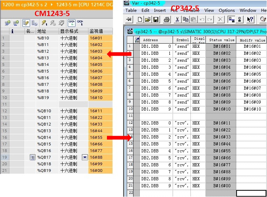Viewport: 267px width, 197px height.
Task: Click the Copy icon in Var toolbar
Action: click(186, 20)
